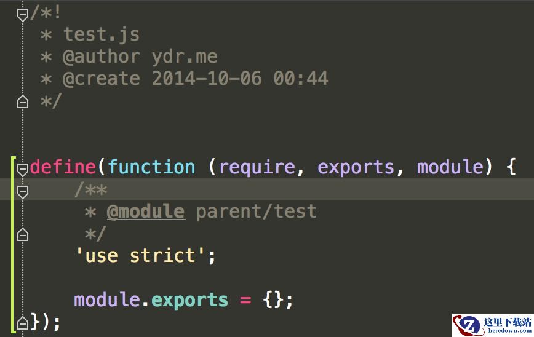Image resolution: width=534 pixels, height=337 pixels.
Task: Click the ydr.me author text
Action: coord(184,57)
